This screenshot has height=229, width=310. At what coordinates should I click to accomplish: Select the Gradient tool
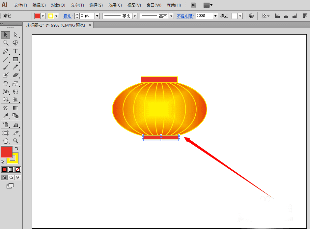(15, 108)
